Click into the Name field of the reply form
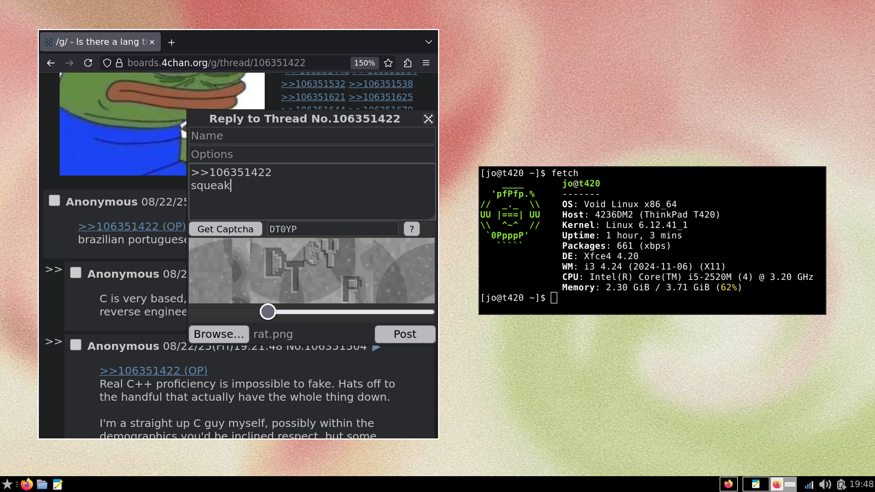This screenshot has height=492, width=875. [x=312, y=136]
